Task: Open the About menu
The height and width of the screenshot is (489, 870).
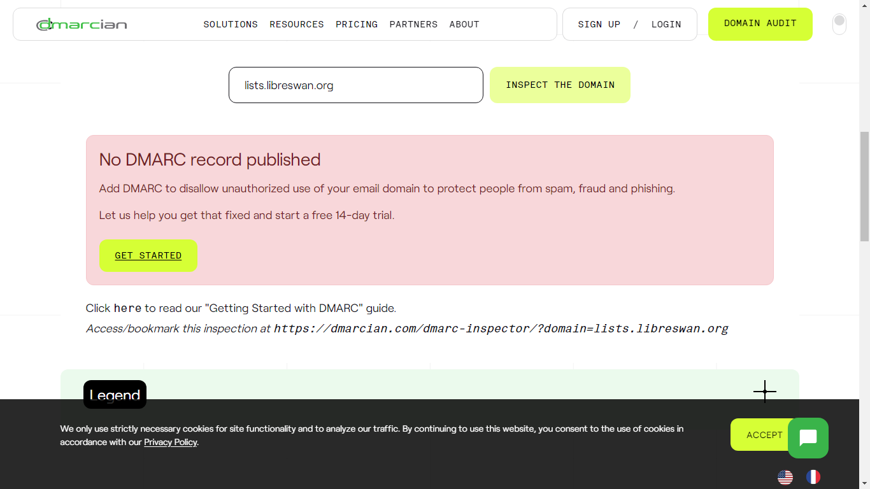Action: [464, 24]
